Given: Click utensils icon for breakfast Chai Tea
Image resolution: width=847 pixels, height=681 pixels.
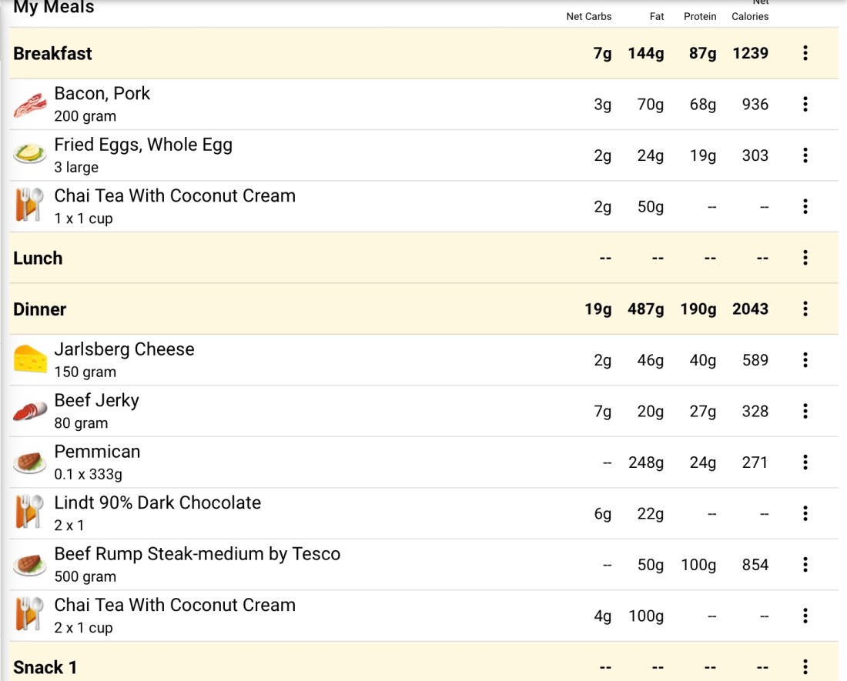Looking at the screenshot, I should [x=30, y=206].
